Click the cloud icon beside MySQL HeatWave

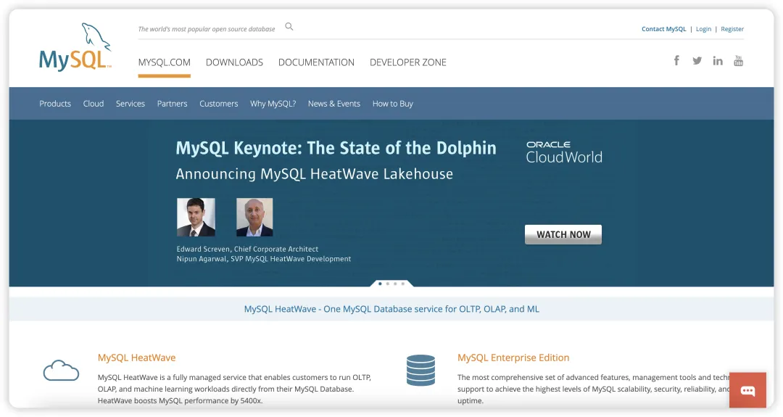(61, 370)
